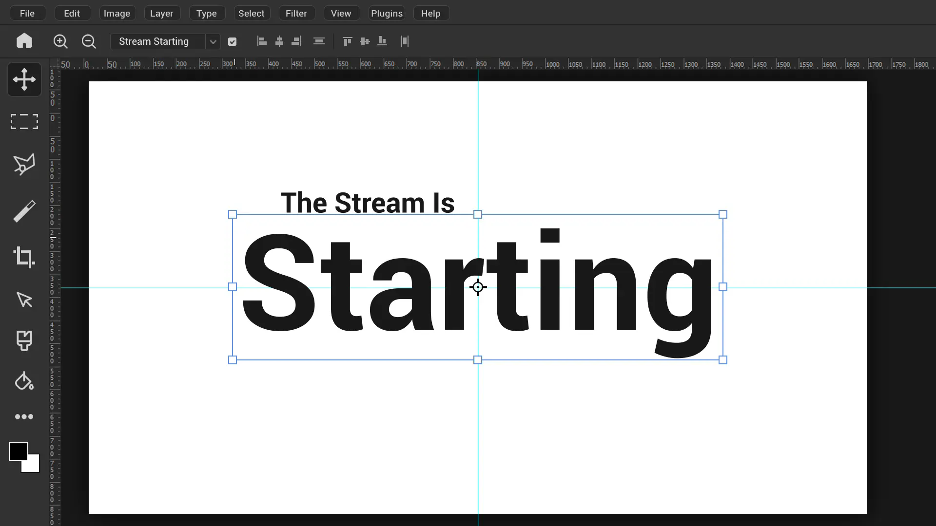This screenshot has width=936, height=526.
Task: Open the Plugins menu
Action: 387,13
